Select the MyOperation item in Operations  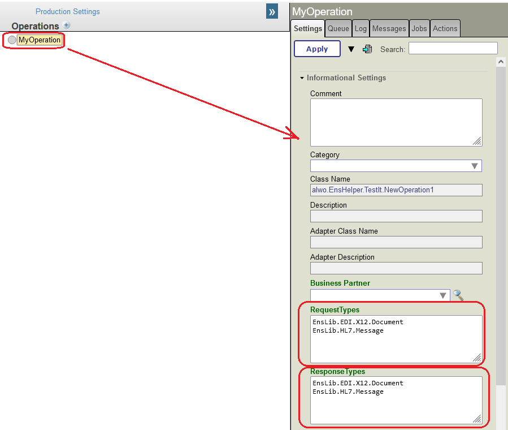coord(40,40)
